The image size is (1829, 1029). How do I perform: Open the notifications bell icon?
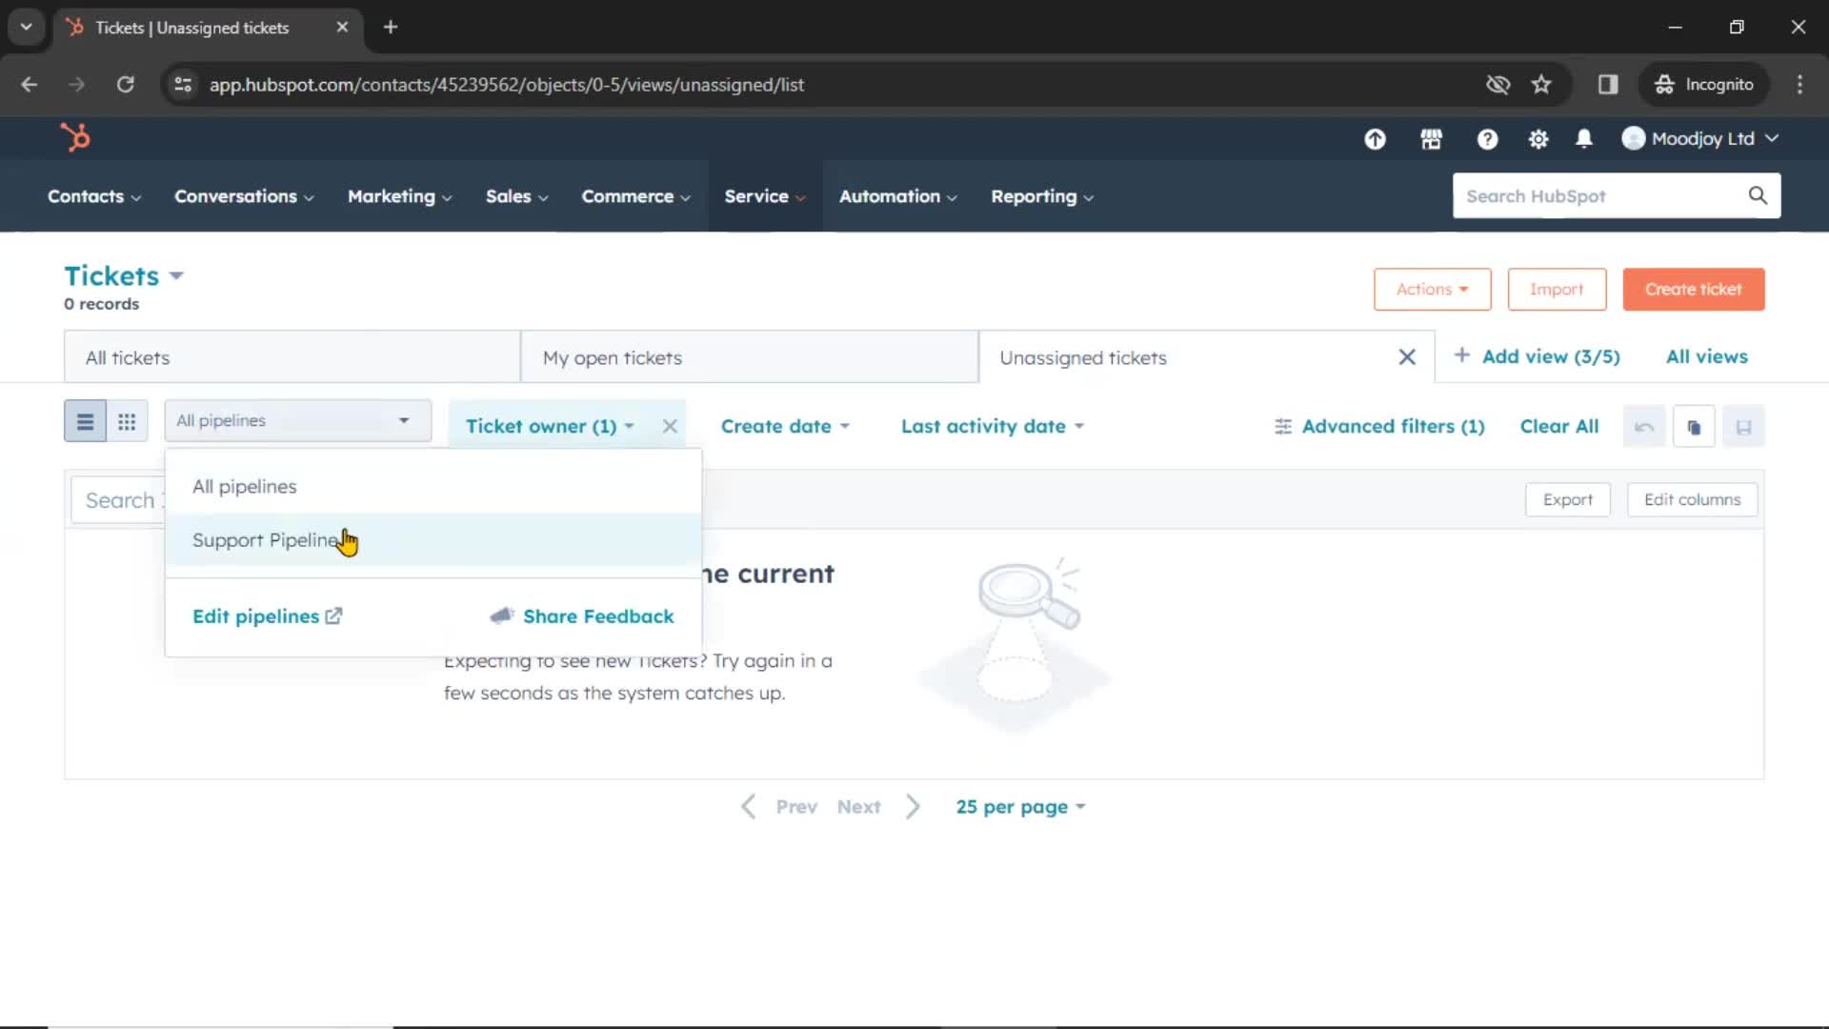tap(1585, 138)
